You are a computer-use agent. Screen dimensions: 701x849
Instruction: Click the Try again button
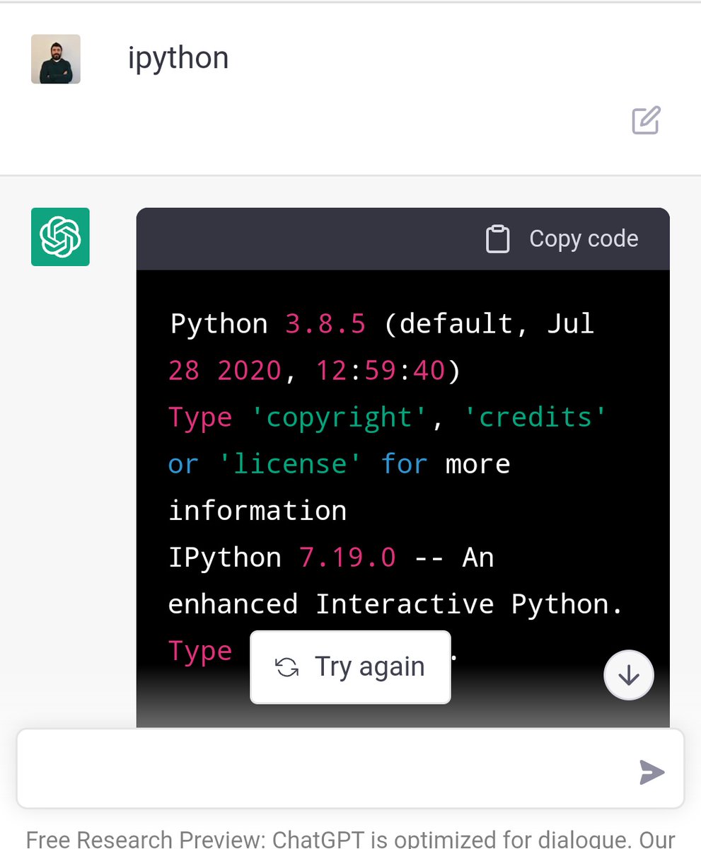pos(350,667)
